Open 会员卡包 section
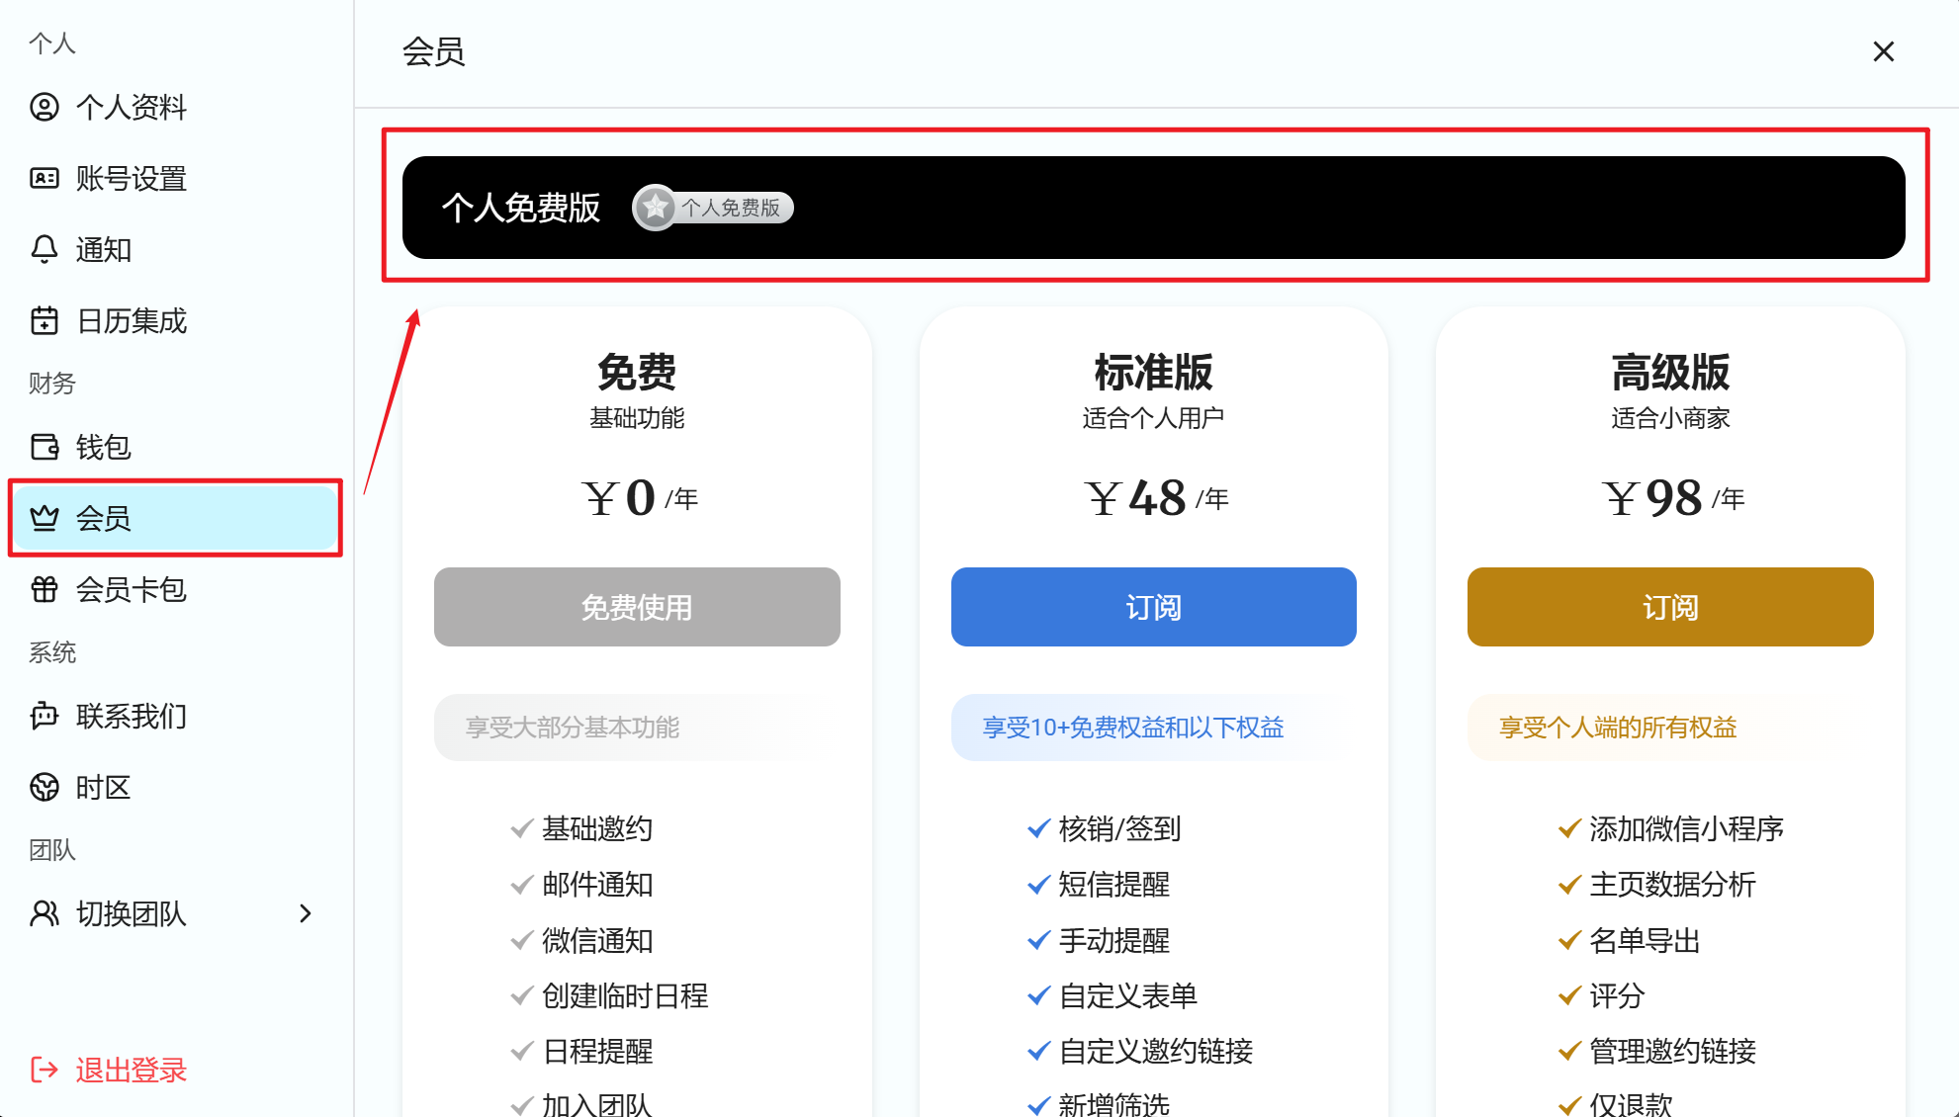Image resolution: width=1959 pixels, height=1117 pixels. 176,589
